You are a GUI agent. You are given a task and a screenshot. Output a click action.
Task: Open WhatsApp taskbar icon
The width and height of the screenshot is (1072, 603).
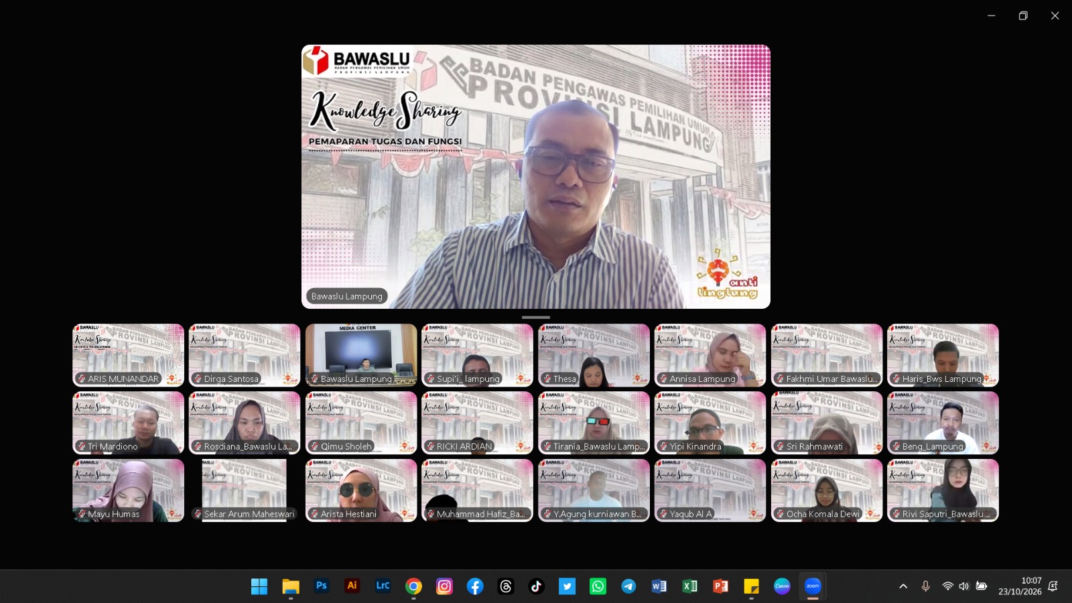tap(598, 586)
